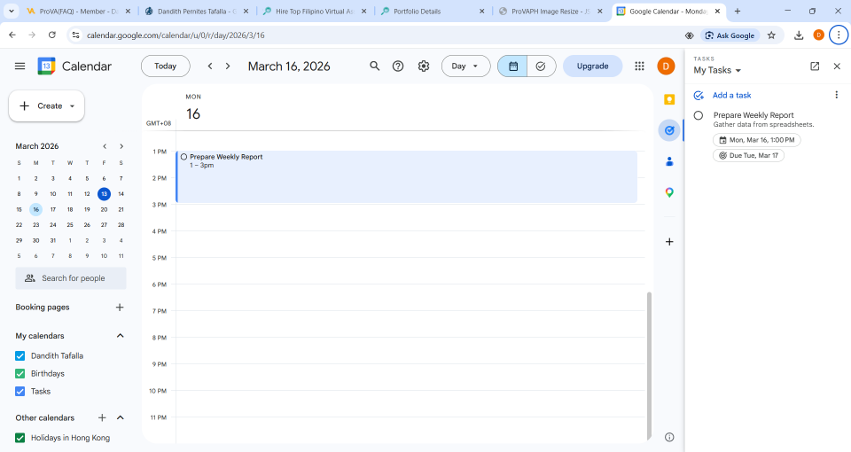The image size is (851, 452).
Task: Add other calendars plus icon
Action: coord(102,417)
